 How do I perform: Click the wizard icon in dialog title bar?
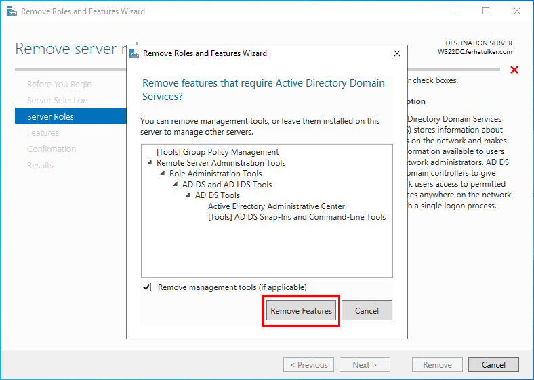(x=134, y=53)
